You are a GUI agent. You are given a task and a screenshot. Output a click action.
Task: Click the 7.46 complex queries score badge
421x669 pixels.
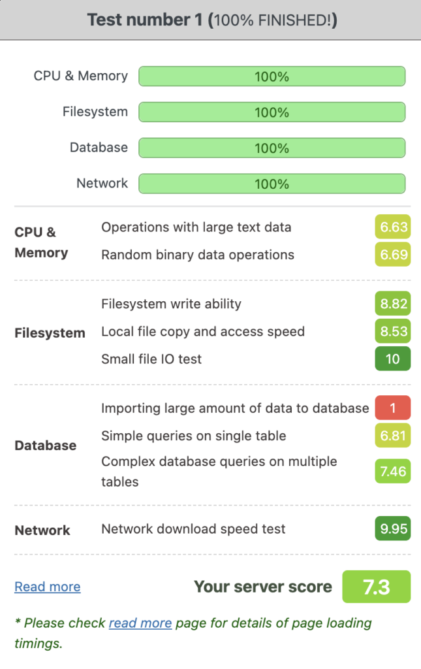pos(392,471)
